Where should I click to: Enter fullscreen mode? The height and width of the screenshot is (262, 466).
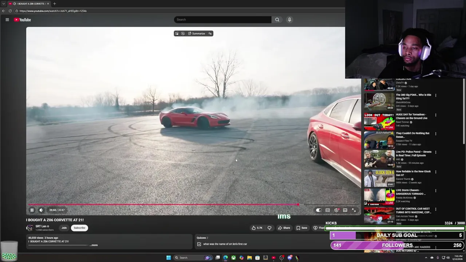(354, 210)
